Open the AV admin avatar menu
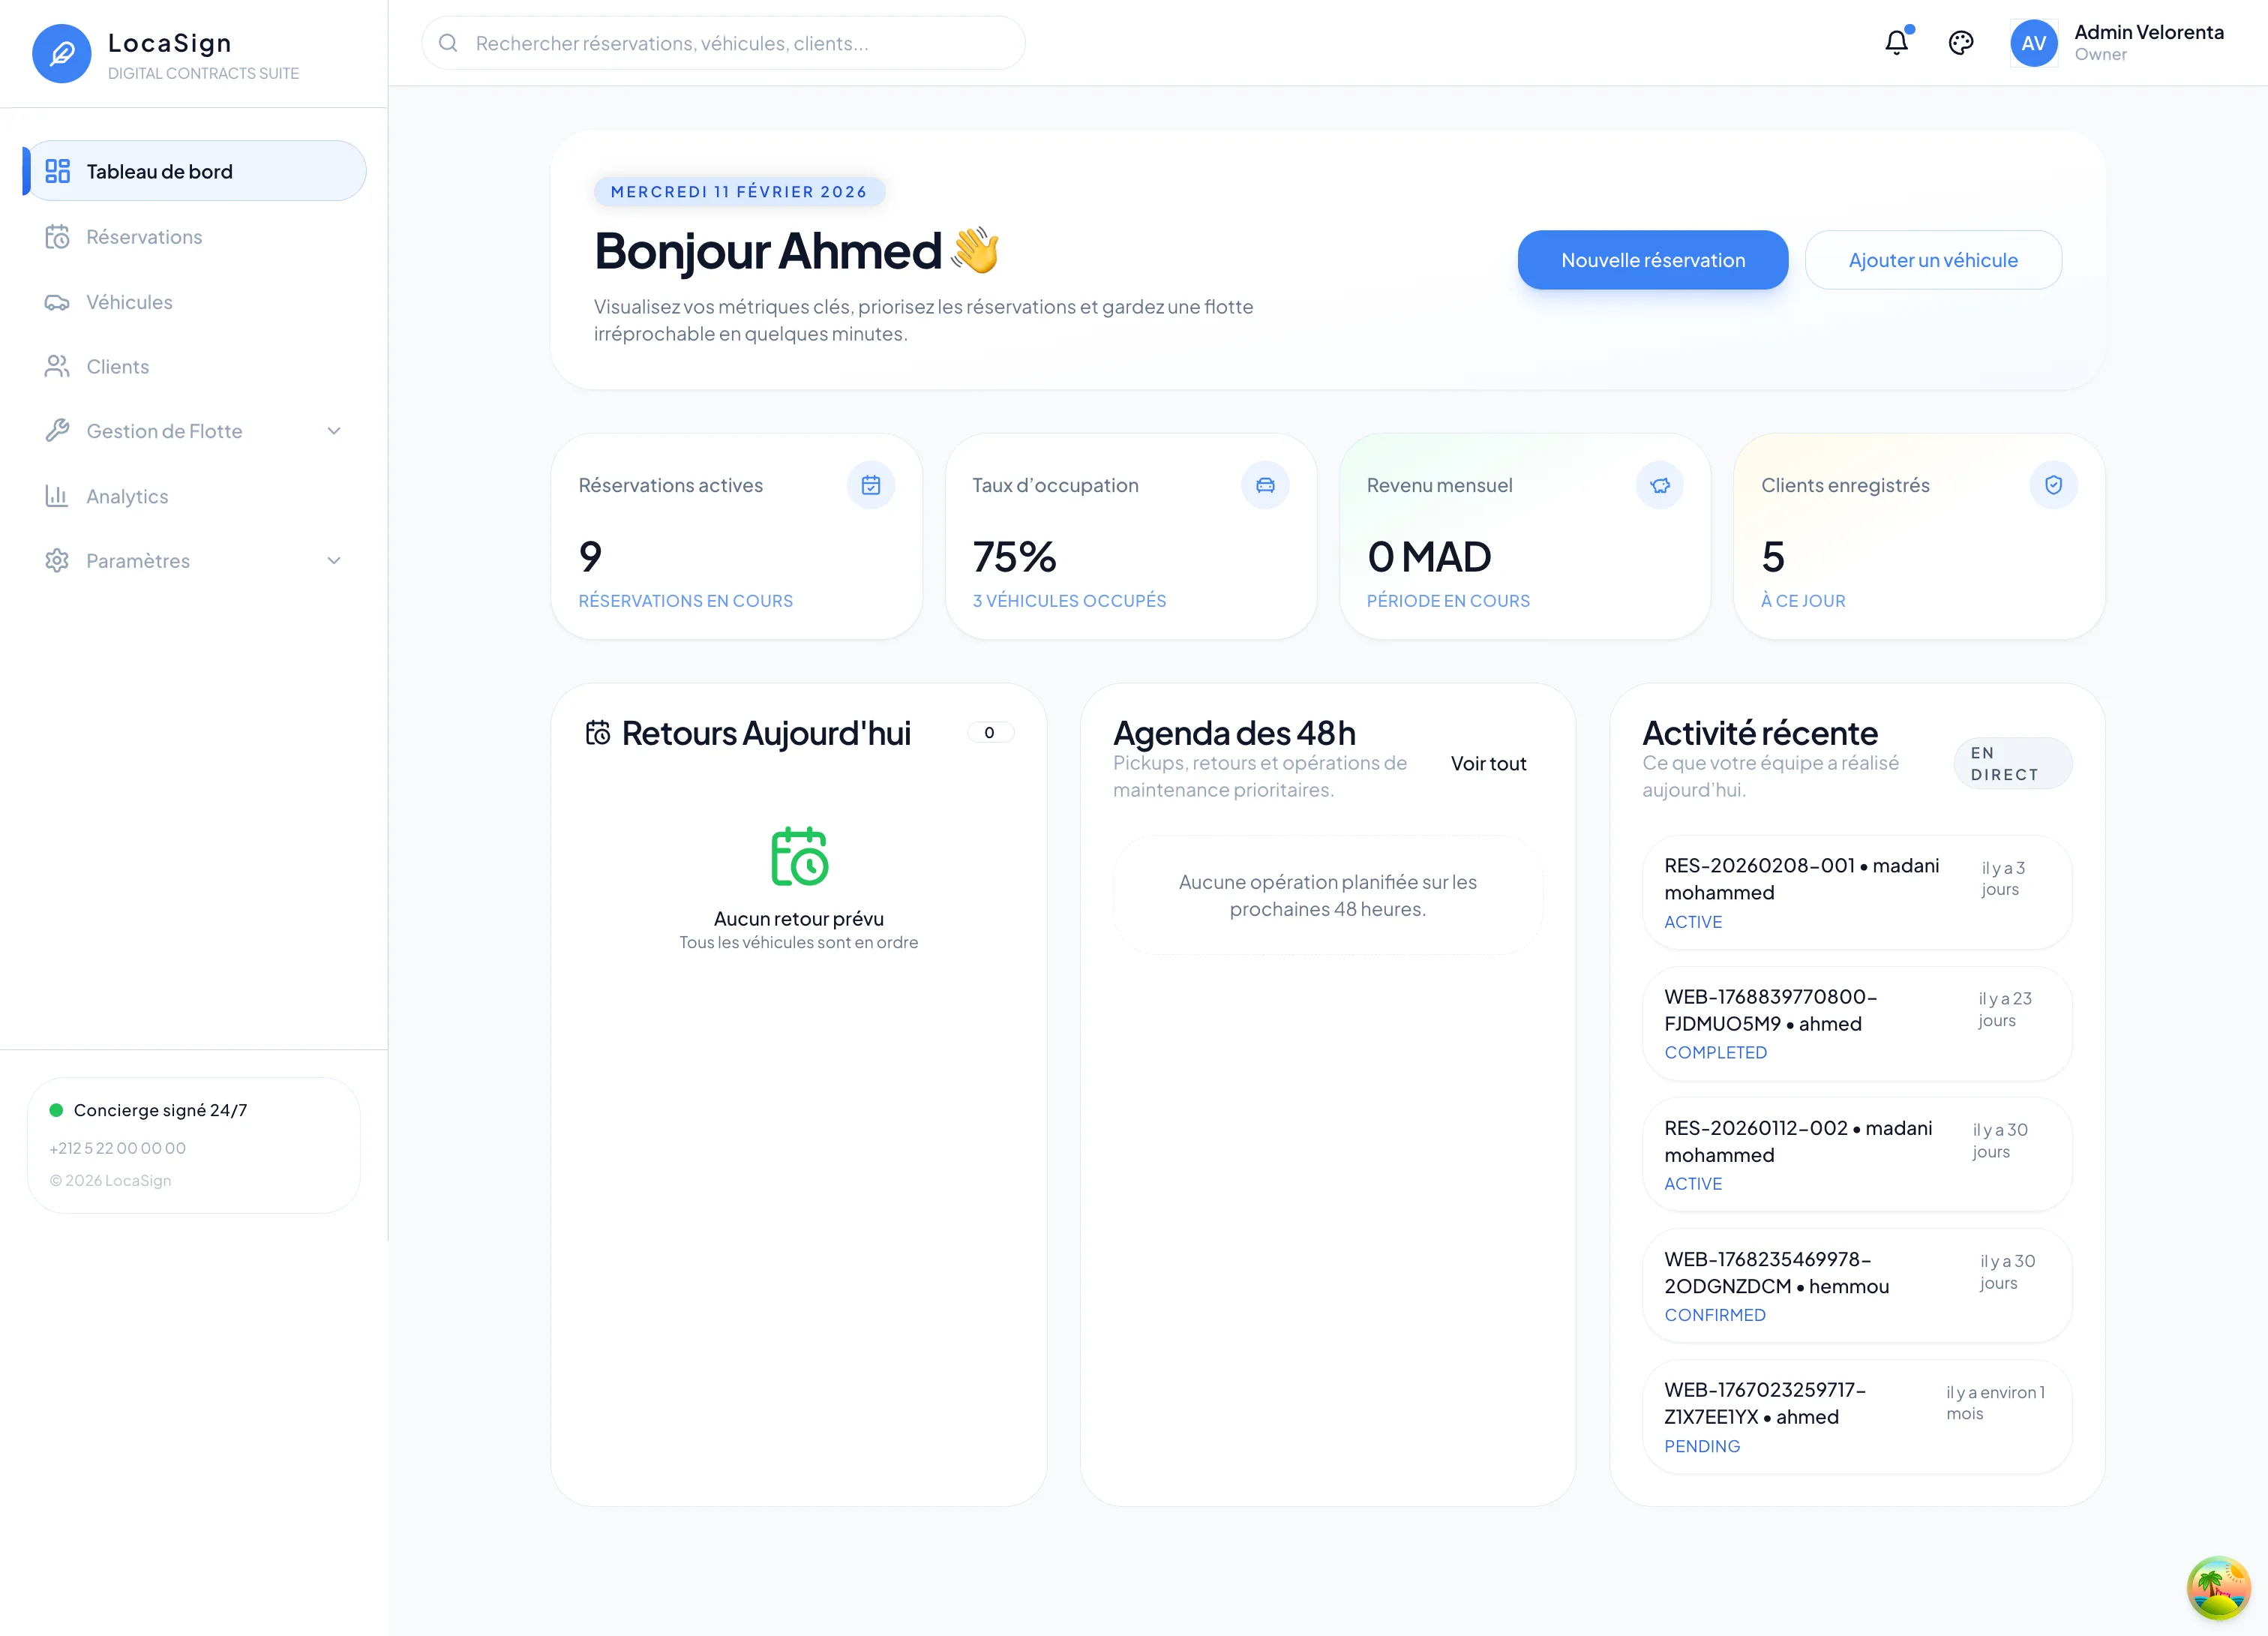 2034,43
